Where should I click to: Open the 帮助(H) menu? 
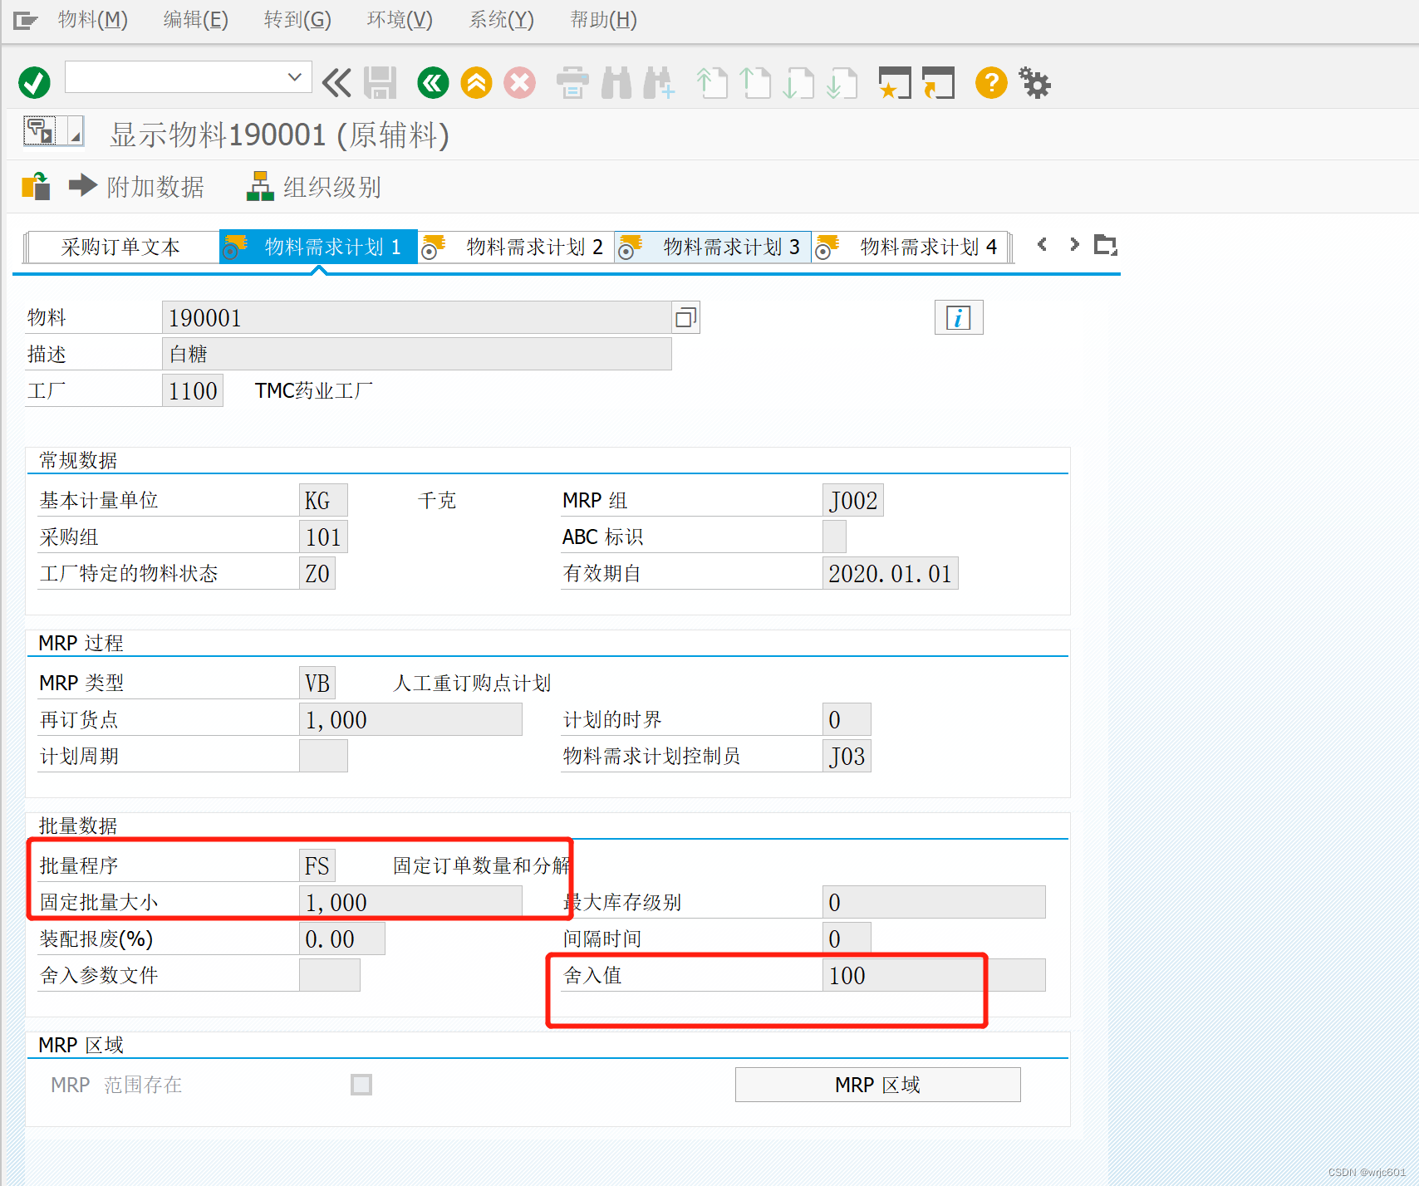click(603, 19)
